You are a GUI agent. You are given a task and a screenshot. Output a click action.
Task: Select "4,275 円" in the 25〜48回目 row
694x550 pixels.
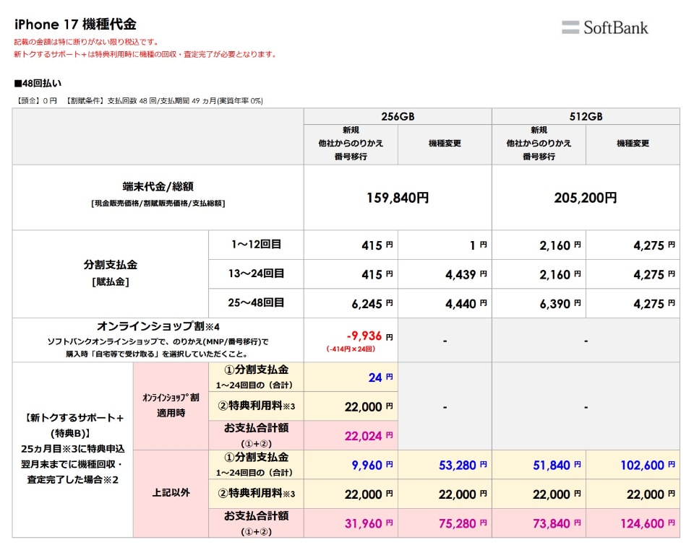coord(654,303)
